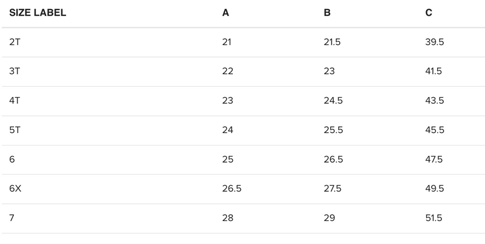Click the 45.5 cell in 5T row
485x244 pixels.
(x=435, y=130)
